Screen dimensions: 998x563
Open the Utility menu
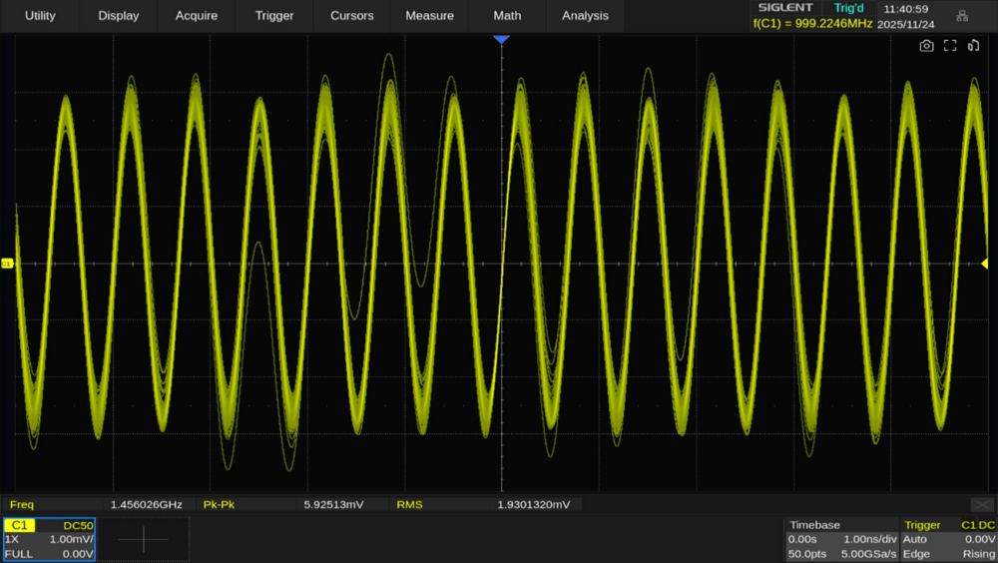(40, 16)
